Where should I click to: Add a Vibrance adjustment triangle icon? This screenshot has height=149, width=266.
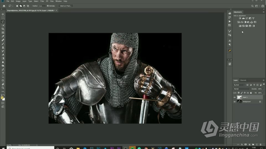[x=253, y=18]
